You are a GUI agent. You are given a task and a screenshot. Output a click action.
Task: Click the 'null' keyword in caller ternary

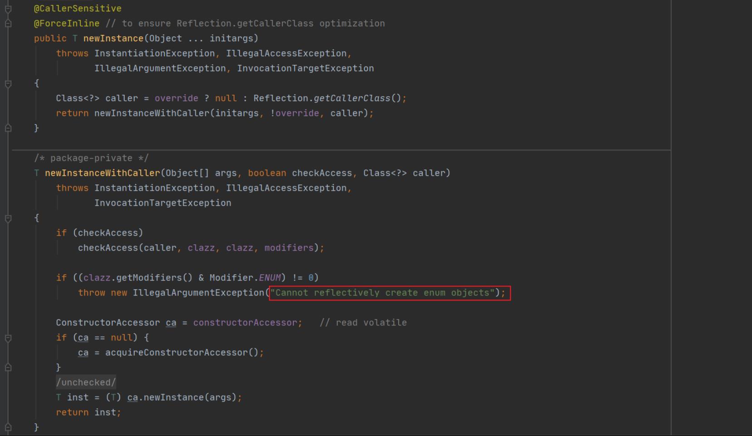coord(226,98)
